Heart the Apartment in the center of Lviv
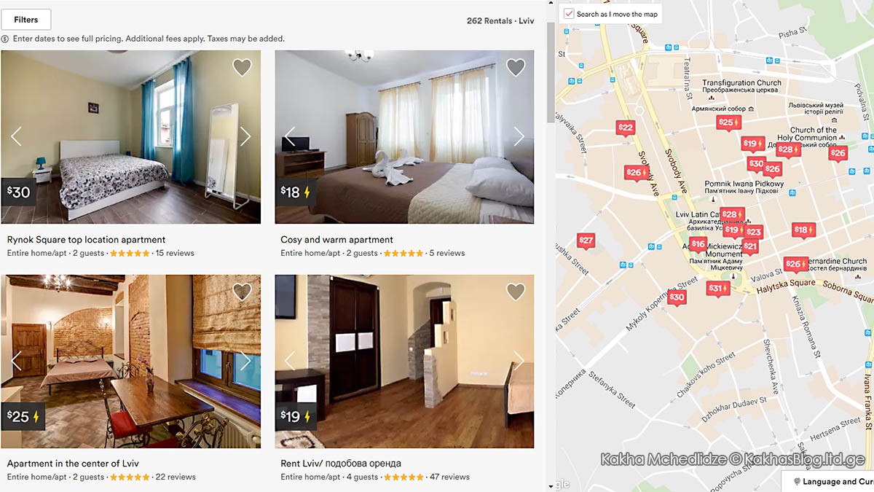 (242, 292)
